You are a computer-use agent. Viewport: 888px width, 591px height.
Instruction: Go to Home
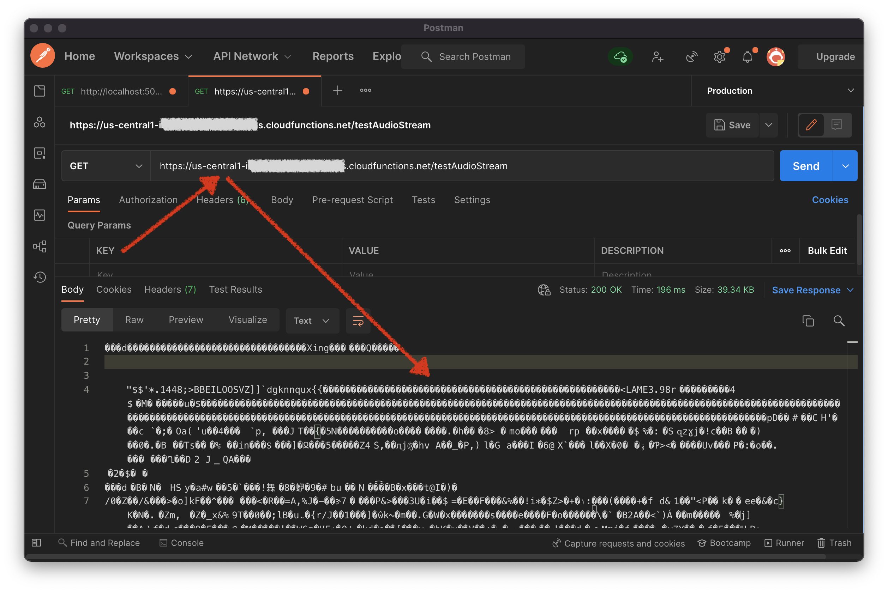pos(80,56)
